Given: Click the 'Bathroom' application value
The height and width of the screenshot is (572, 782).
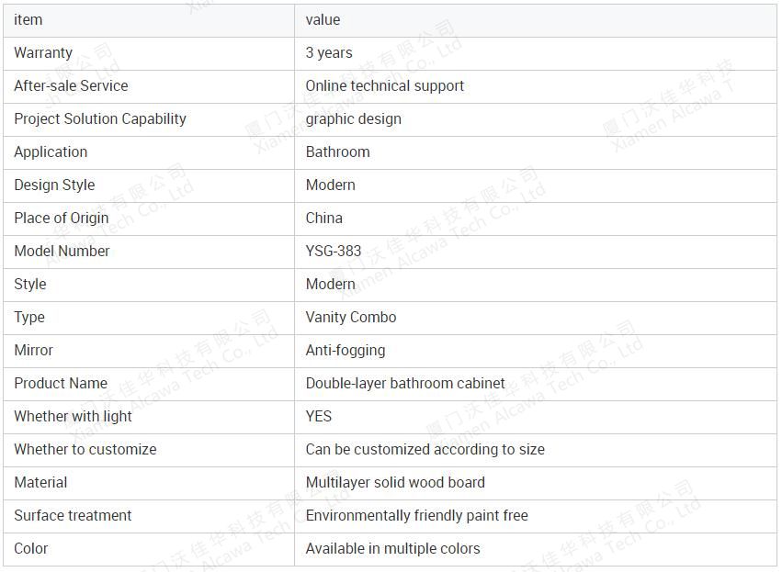Looking at the screenshot, I should 337,152.
